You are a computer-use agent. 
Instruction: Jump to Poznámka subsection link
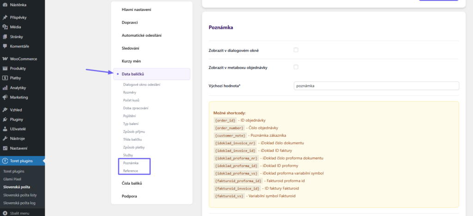tap(131, 163)
